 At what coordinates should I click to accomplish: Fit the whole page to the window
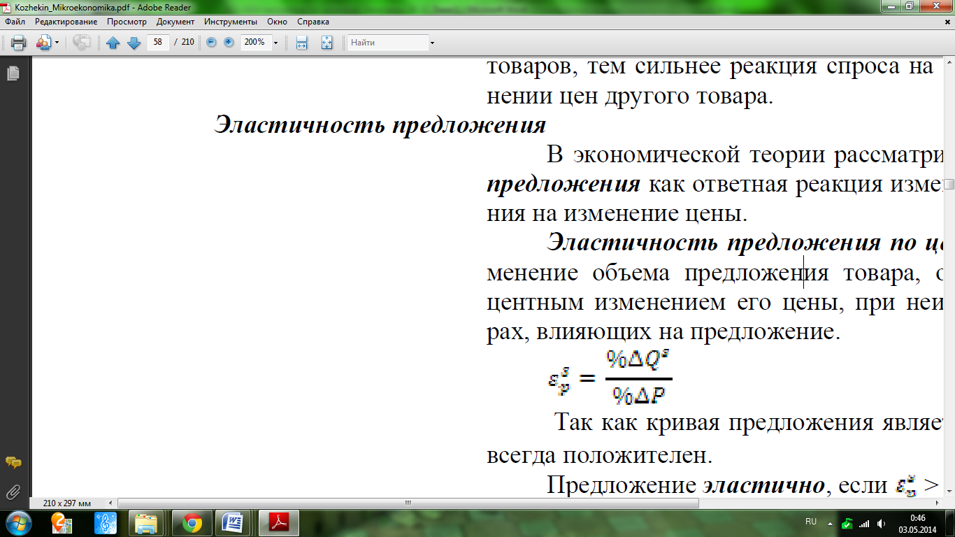tap(326, 43)
